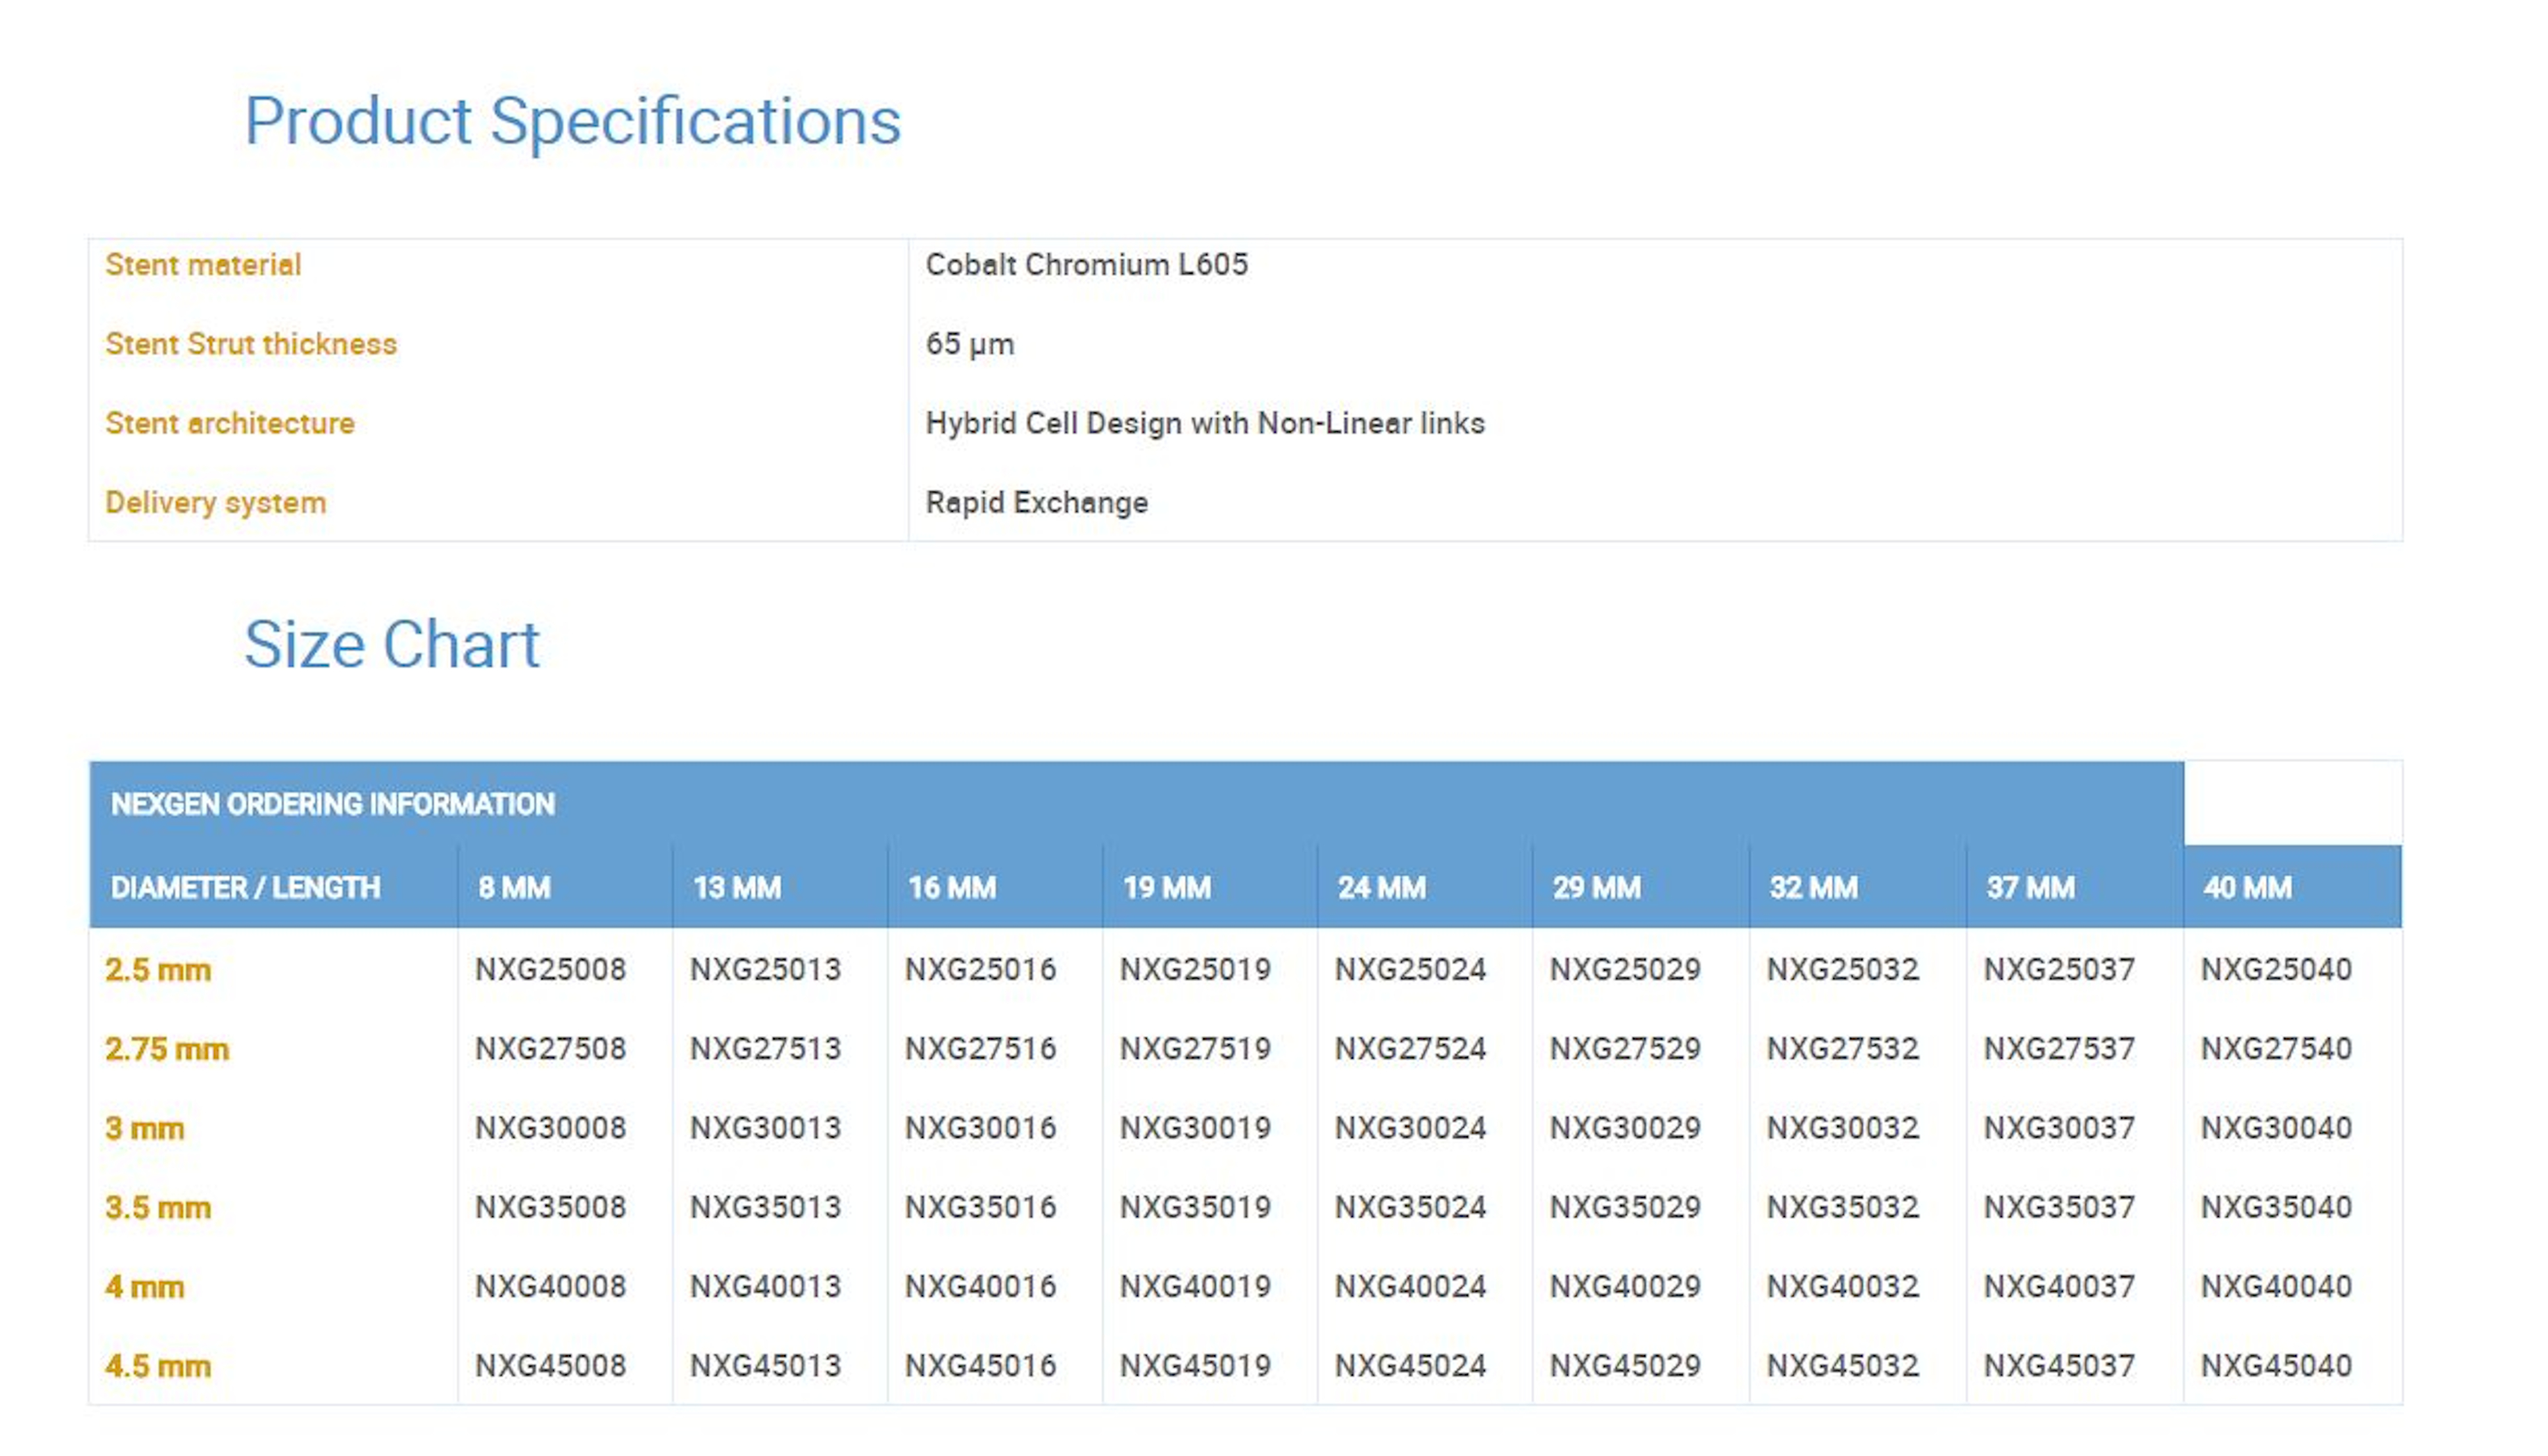
Task: Select the Stent material label
Action: click(203, 265)
